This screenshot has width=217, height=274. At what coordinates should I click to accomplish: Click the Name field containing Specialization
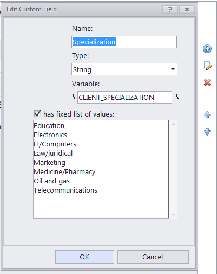point(124,42)
